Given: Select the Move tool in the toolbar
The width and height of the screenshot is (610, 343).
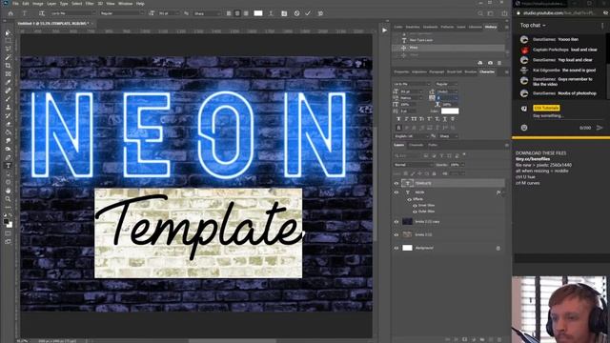Looking at the screenshot, I should pyautogui.click(x=8, y=33).
